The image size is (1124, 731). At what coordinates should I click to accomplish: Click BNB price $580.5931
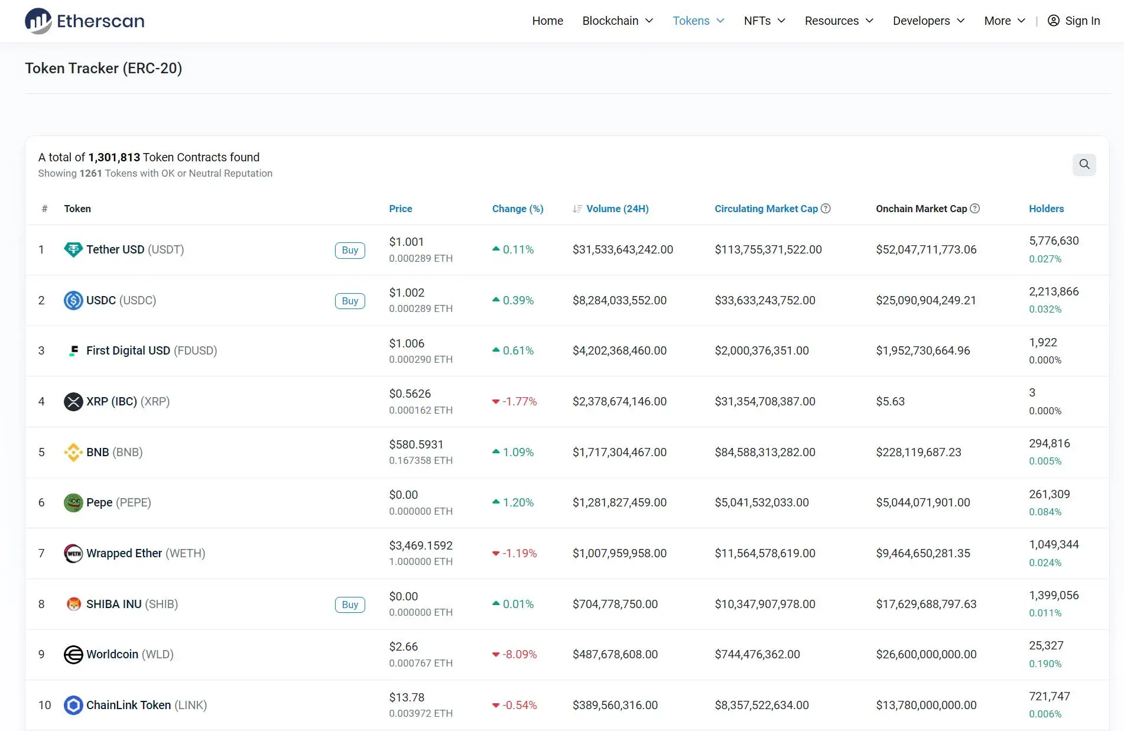point(416,444)
